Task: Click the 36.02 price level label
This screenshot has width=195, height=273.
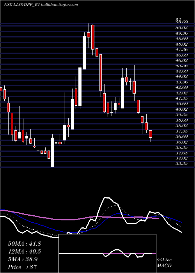Action: (182, 142)
